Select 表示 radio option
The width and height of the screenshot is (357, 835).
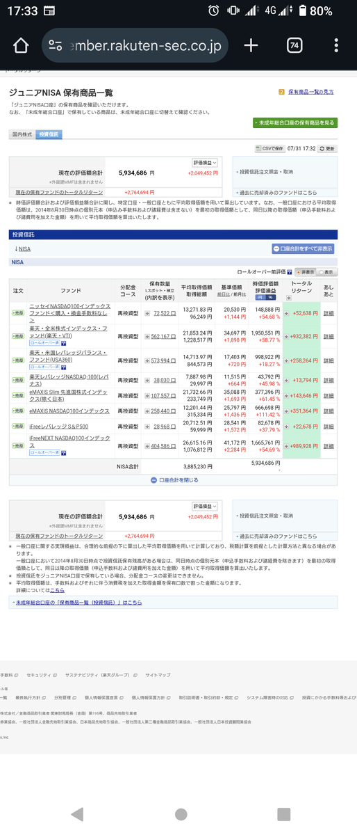326,272
